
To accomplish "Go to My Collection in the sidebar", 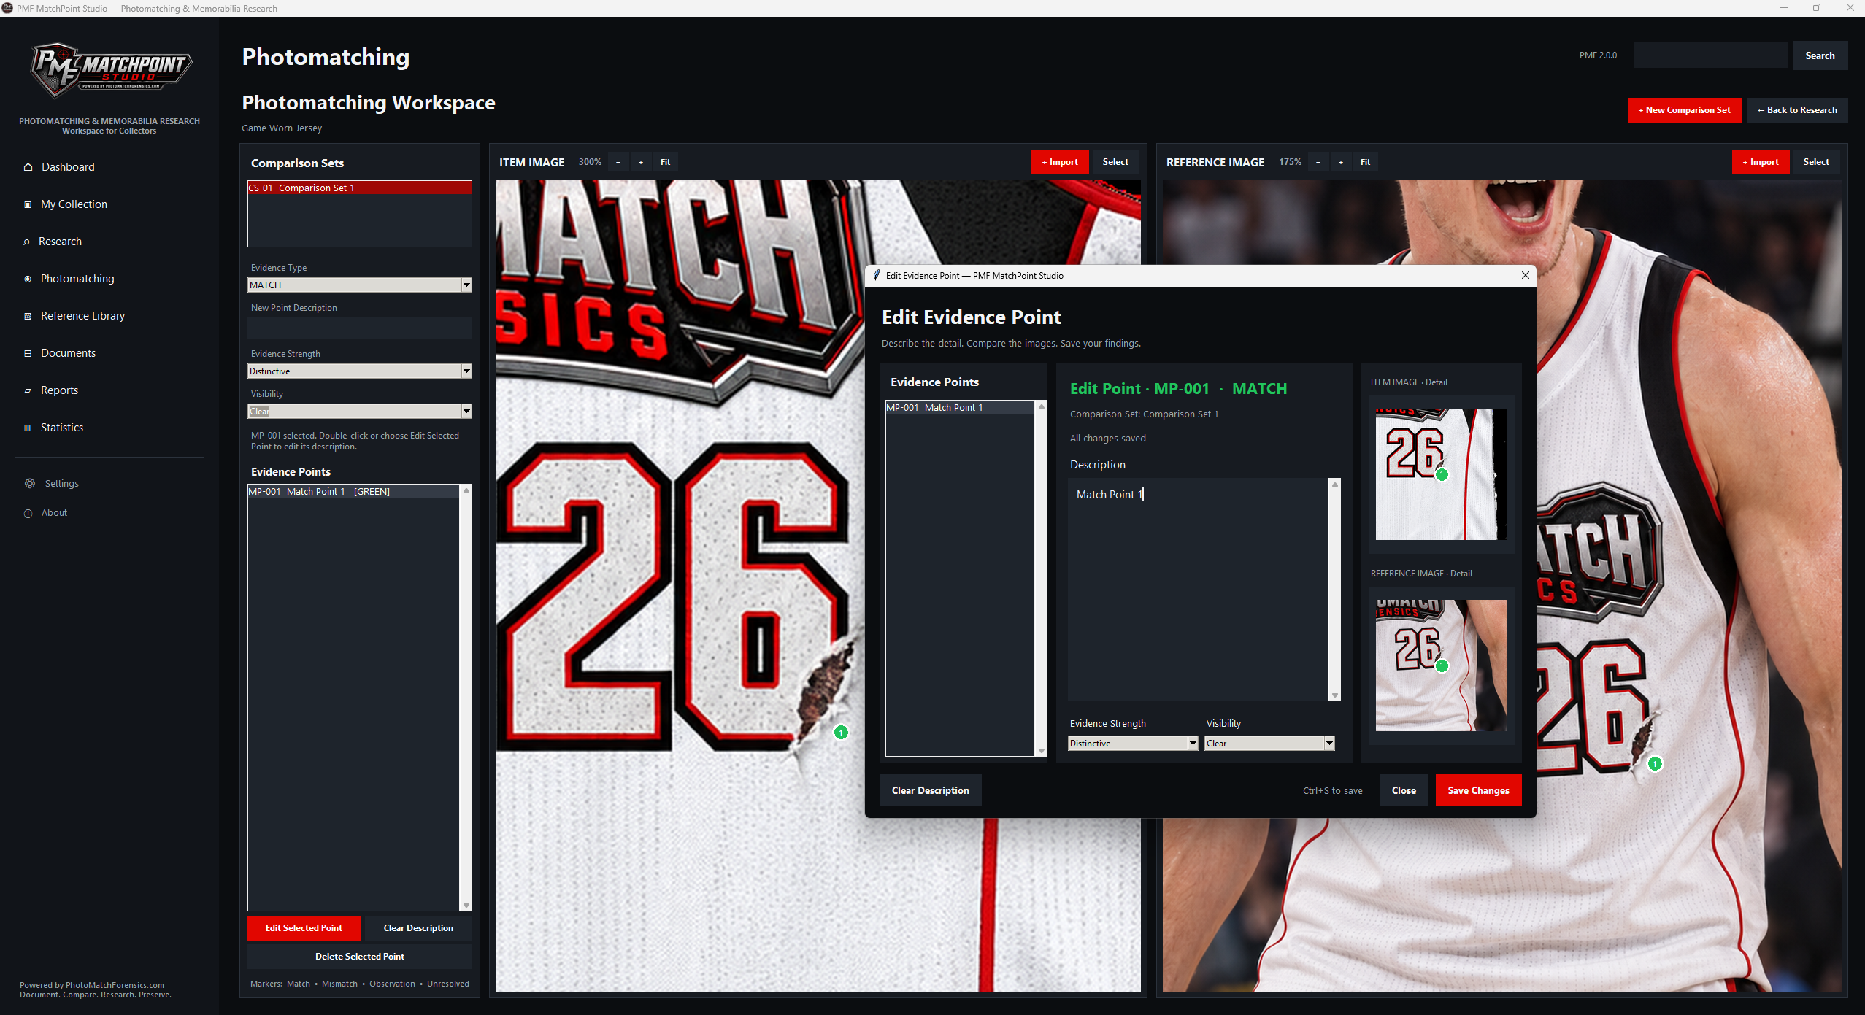I will 74,204.
